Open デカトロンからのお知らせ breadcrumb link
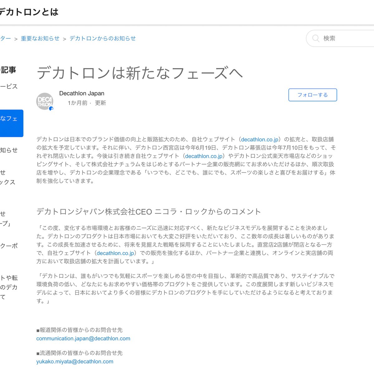This screenshot has width=374, height=374. [103, 38]
